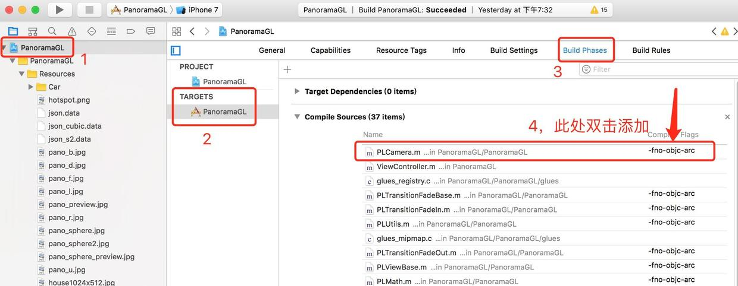Select hotspot.png in the navigator
738x286 pixels.
69,100
